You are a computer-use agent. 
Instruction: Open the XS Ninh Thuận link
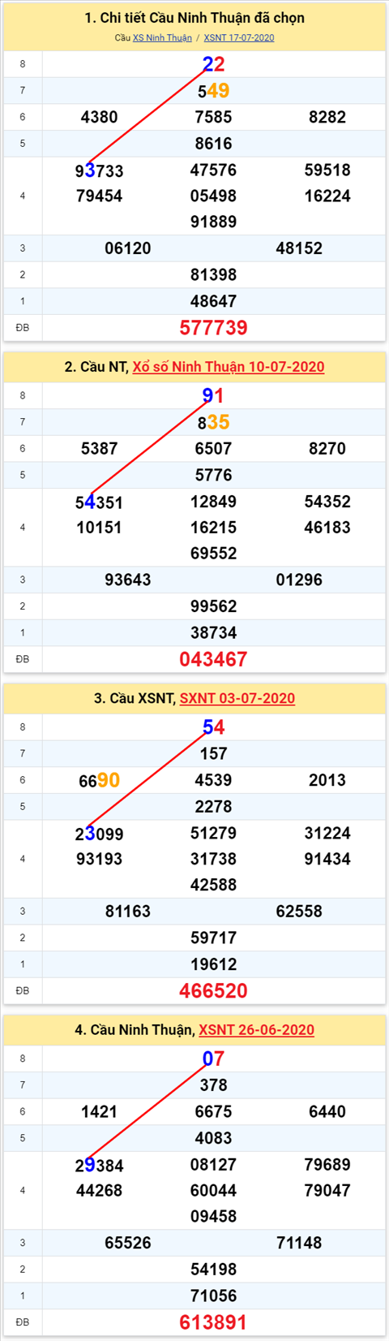pos(162,37)
